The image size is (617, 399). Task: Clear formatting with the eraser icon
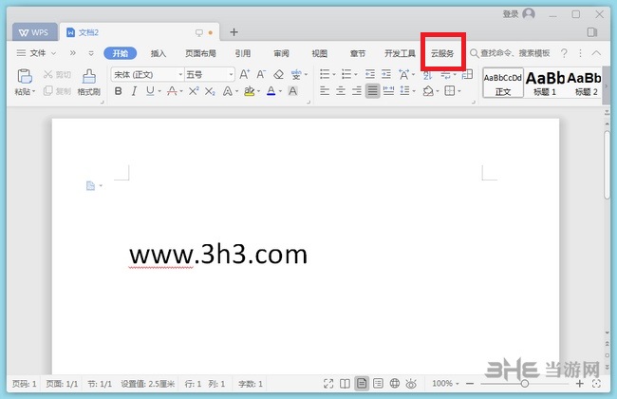(x=278, y=74)
